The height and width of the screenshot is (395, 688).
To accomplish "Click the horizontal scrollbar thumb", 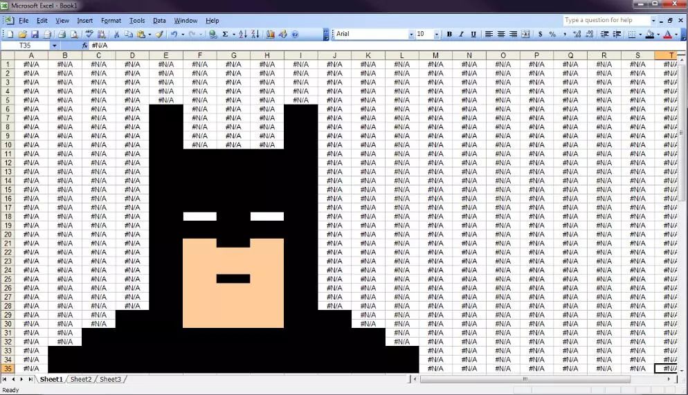I will click(525, 379).
